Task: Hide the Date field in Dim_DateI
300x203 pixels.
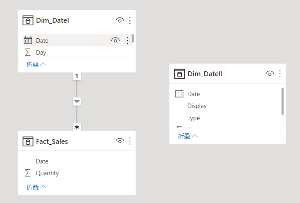Action: [115, 40]
